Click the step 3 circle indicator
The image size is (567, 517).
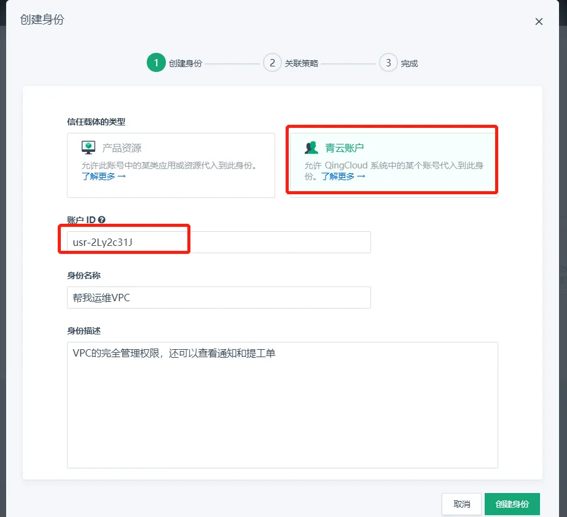coord(388,63)
